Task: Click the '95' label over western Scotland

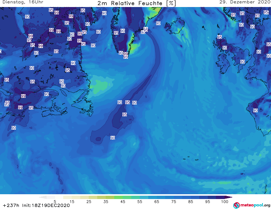Action: tap(220, 37)
